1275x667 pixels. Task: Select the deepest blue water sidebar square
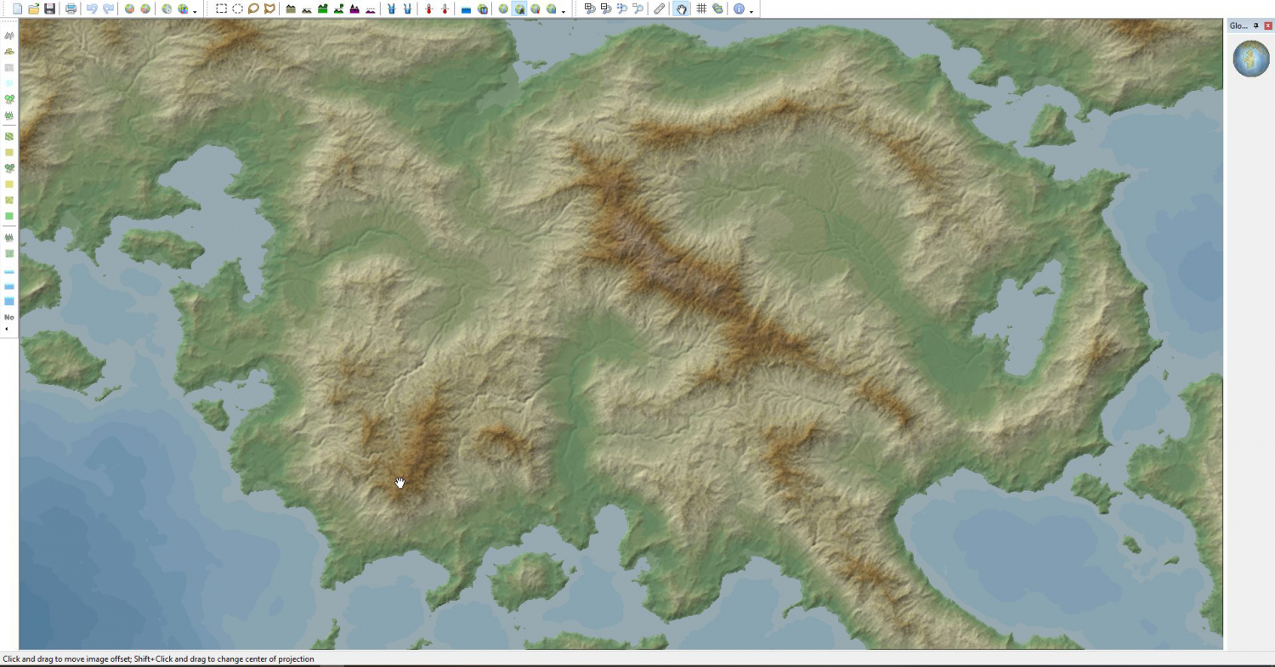(x=9, y=301)
